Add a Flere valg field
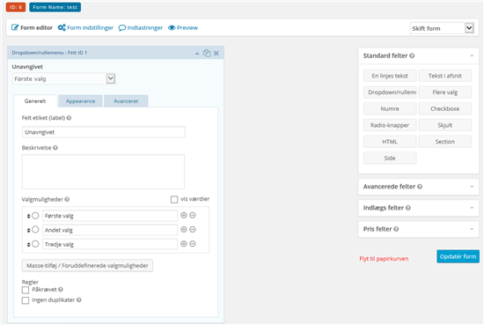The height and width of the screenshot is (325, 484). pyautogui.click(x=444, y=92)
